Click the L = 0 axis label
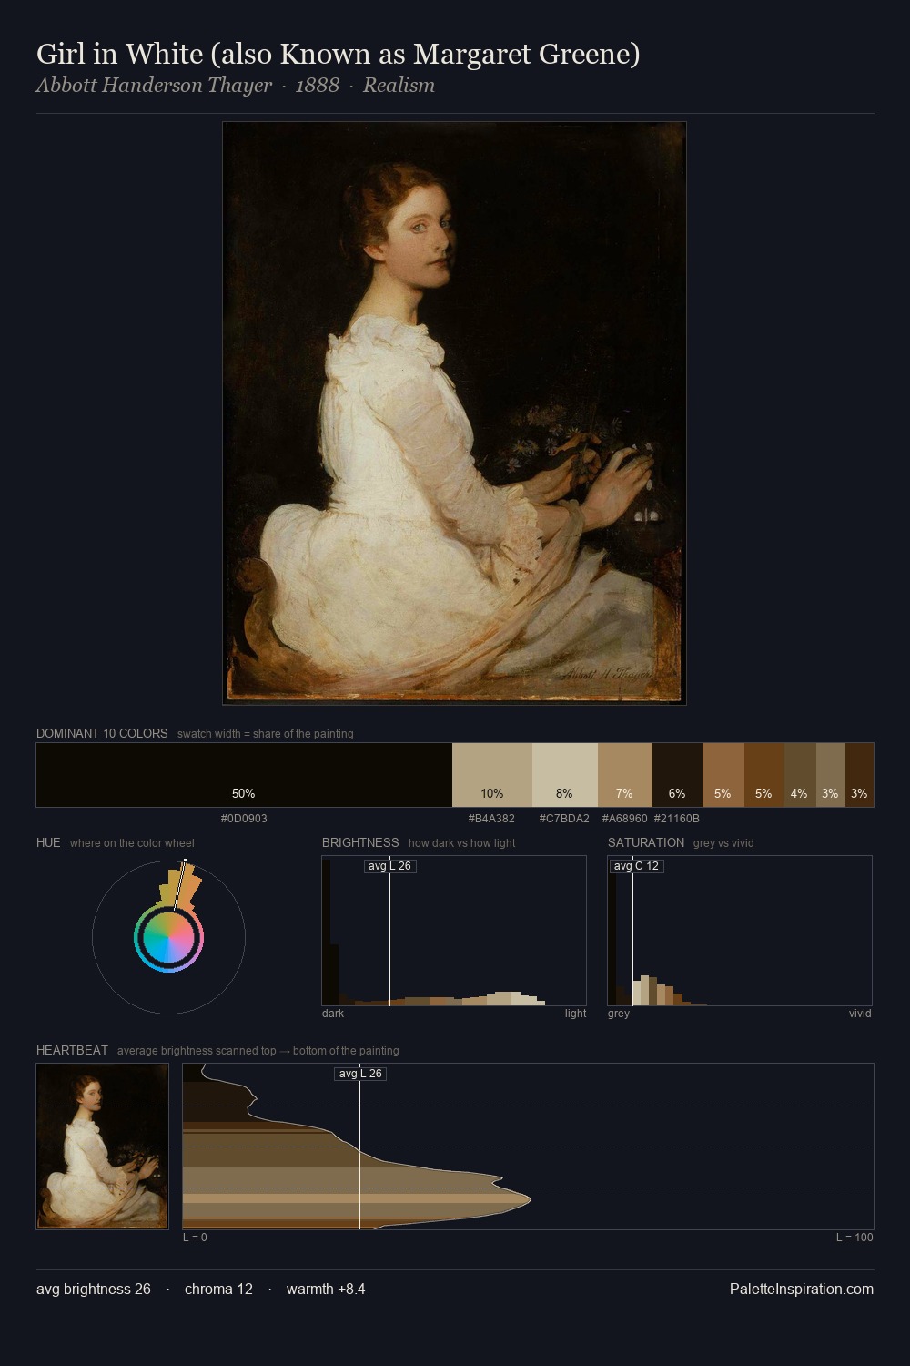This screenshot has height=1366, width=910. 195,1238
